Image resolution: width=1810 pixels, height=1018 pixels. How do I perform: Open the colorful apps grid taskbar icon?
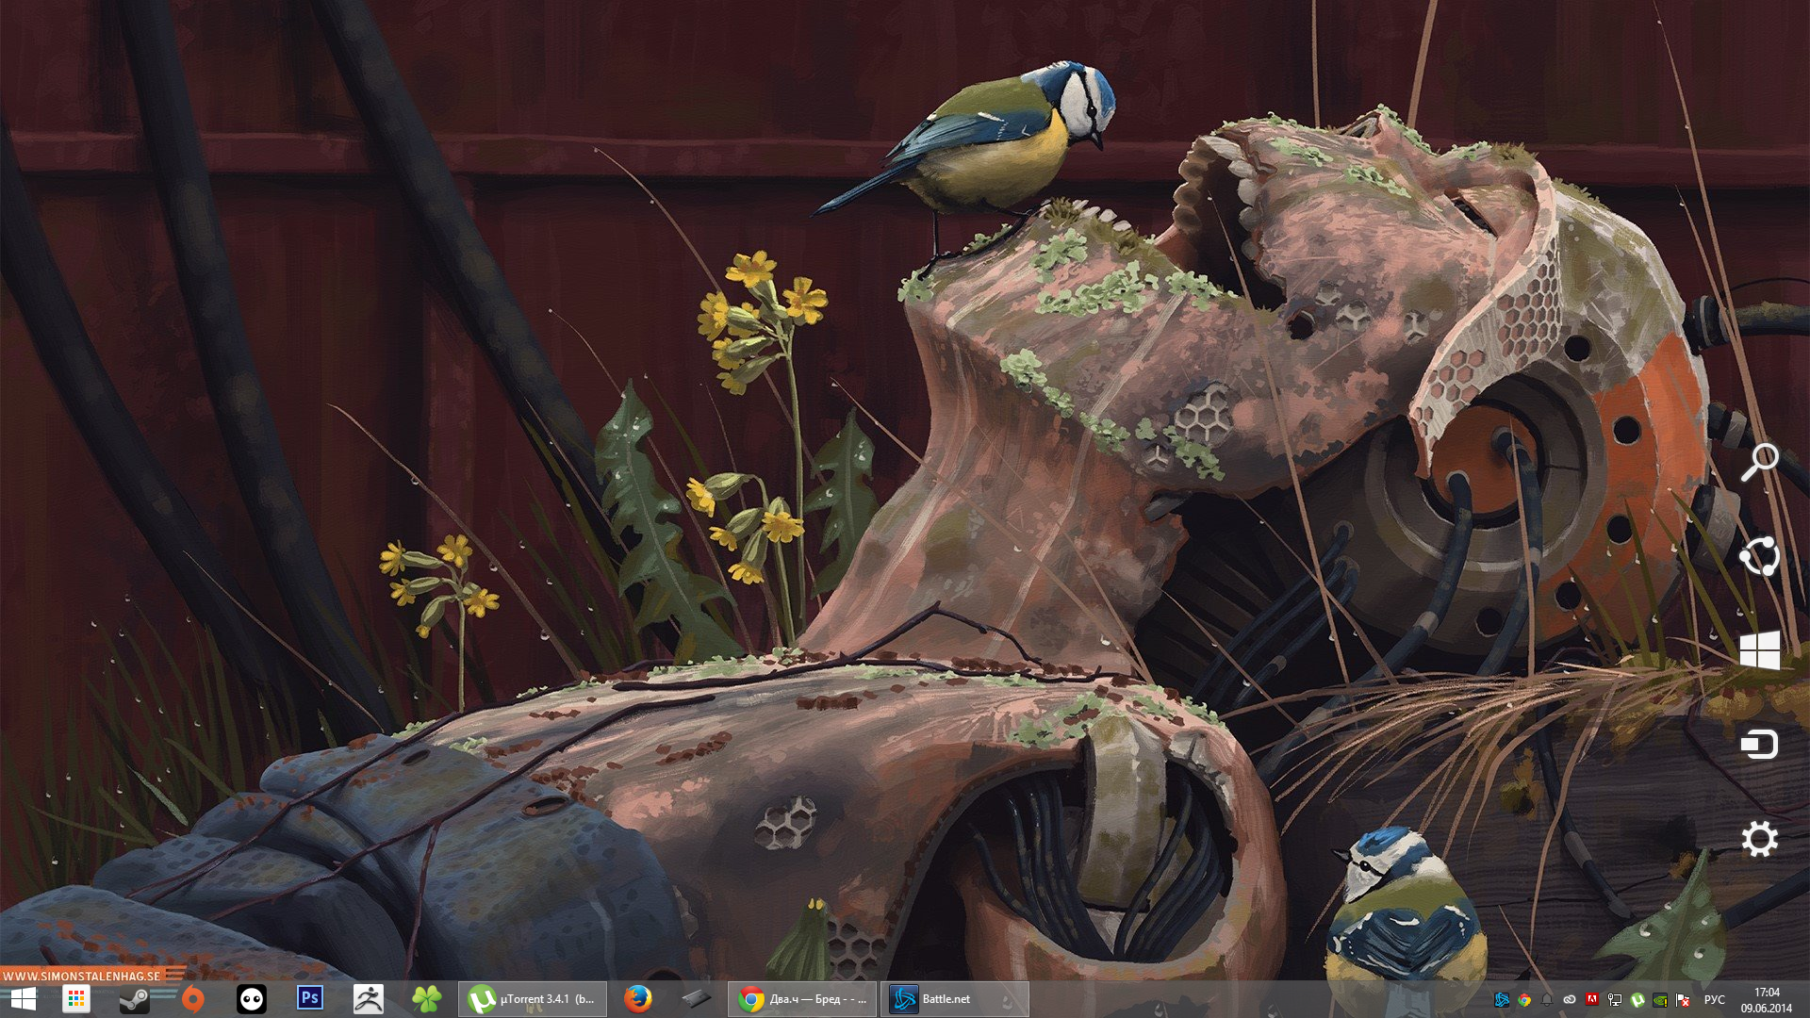(76, 999)
